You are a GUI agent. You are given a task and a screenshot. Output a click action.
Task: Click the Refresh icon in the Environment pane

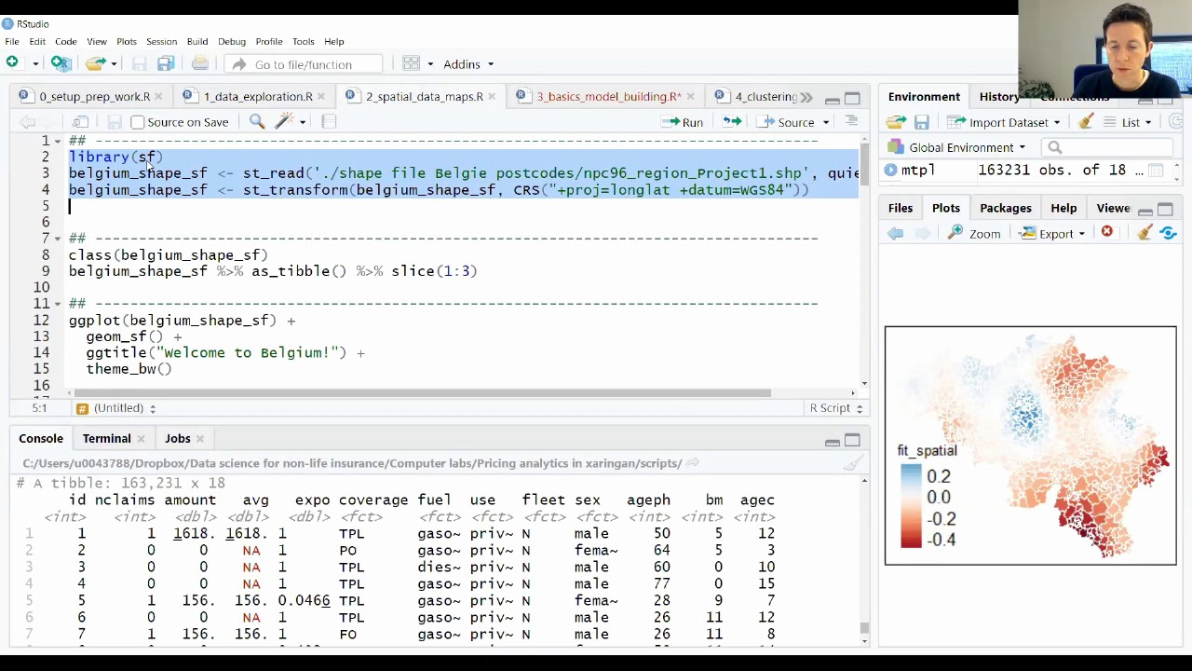coord(1176,122)
